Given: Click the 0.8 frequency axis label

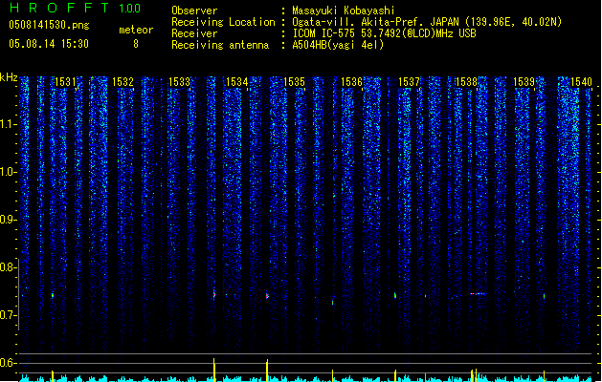Looking at the screenshot, I should click(x=8, y=267).
